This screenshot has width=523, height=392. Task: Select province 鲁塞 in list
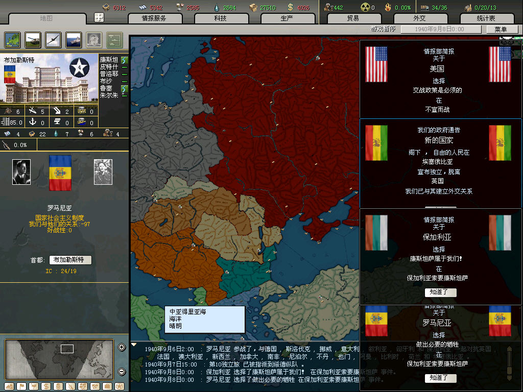[x=106, y=88]
